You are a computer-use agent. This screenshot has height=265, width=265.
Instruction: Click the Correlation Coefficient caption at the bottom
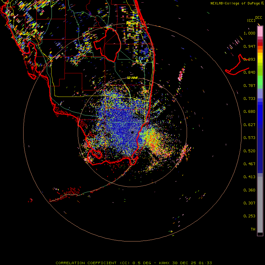coord(134,263)
